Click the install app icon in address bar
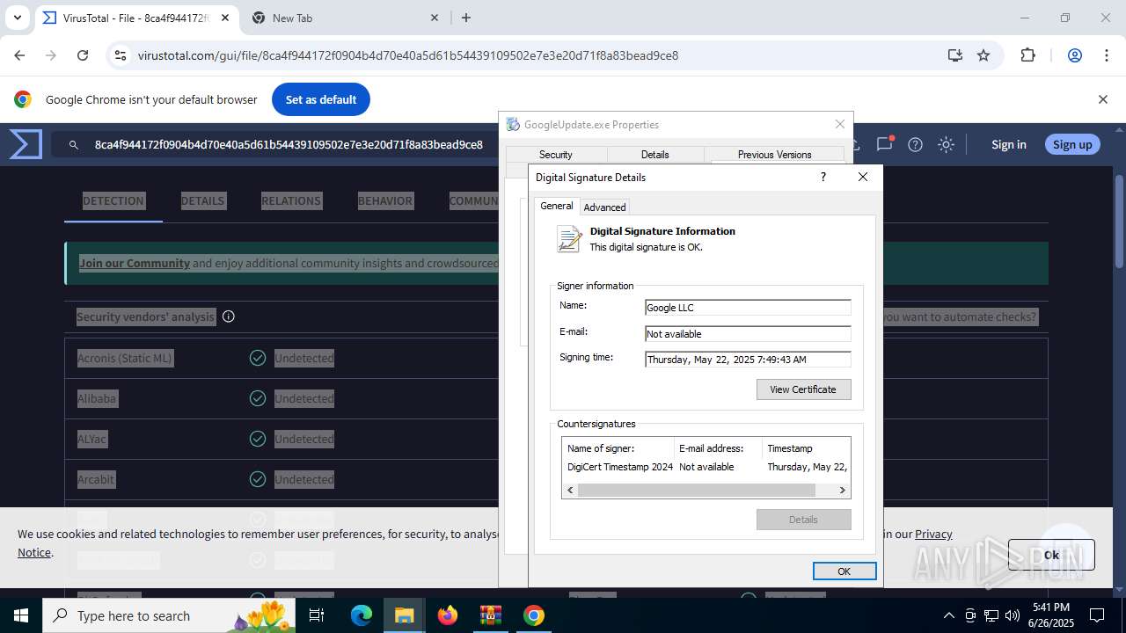Image resolution: width=1126 pixels, height=633 pixels. [x=955, y=55]
